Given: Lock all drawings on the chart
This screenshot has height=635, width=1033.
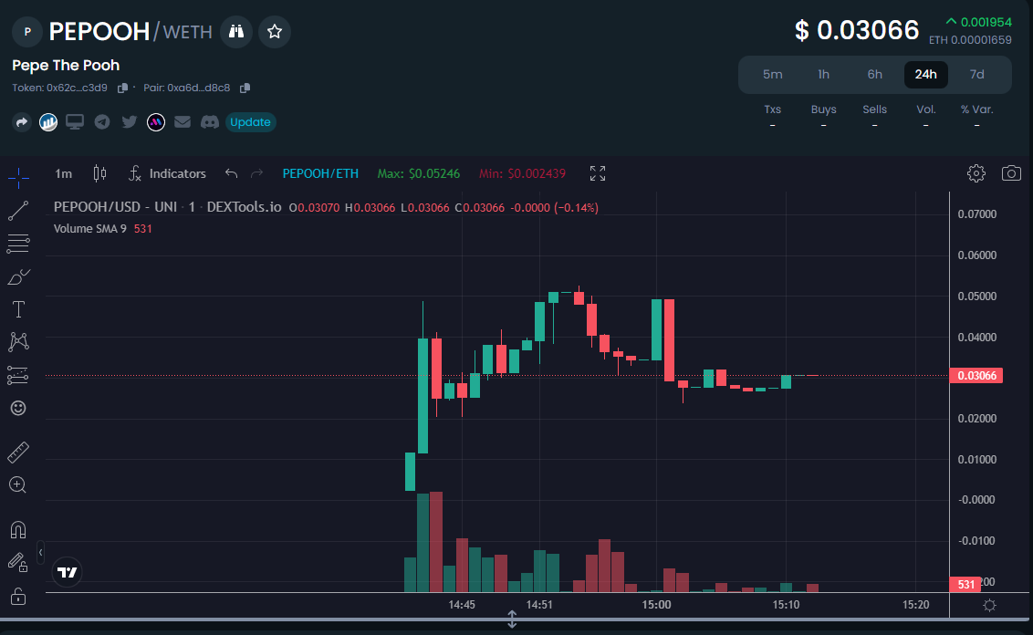Looking at the screenshot, I should coord(17,595).
